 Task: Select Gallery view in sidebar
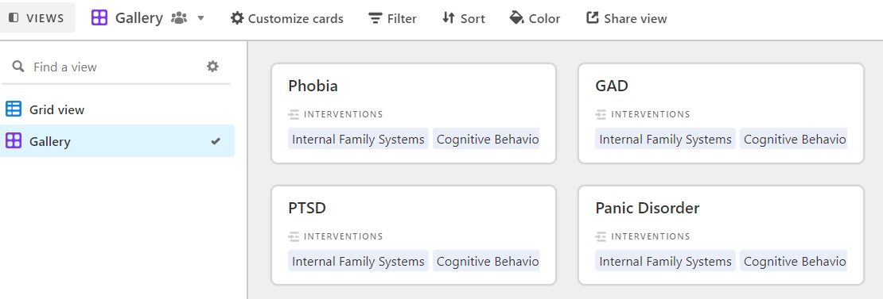click(117, 141)
